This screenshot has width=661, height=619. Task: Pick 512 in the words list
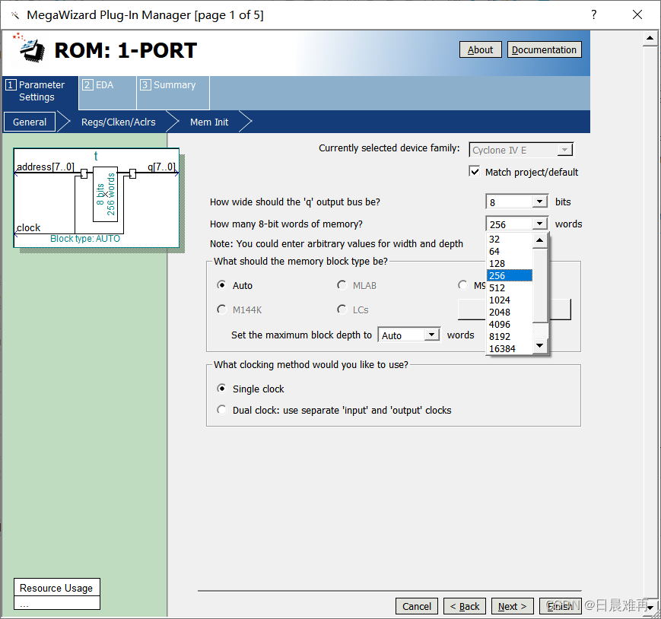pyautogui.click(x=509, y=287)
